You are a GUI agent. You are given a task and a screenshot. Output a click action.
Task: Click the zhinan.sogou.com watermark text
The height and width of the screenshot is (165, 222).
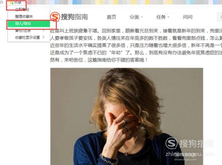[x=190, y=154]
